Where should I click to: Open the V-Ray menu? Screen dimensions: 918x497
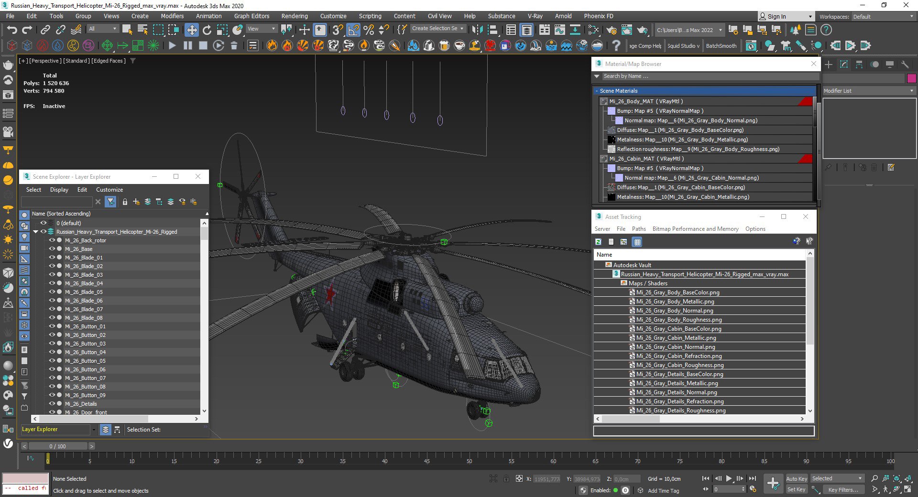[x=535, y=16]
